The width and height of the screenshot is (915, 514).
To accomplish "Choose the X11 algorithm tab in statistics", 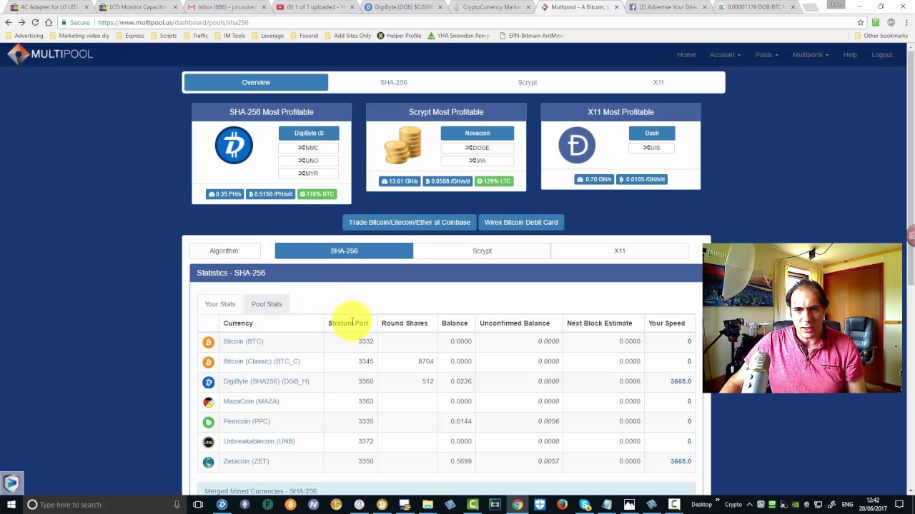I will pos(620,251).
